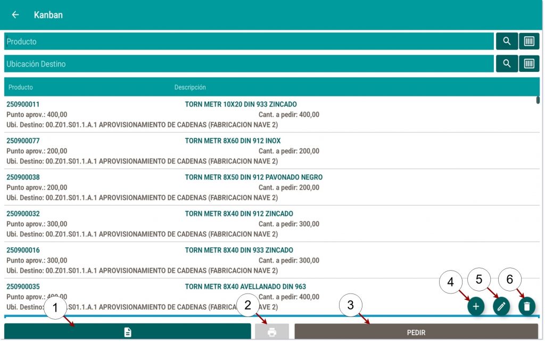Focus the Ubicación Destino input field
Screen dimensions: 545x342
click(x=249, y=64)
